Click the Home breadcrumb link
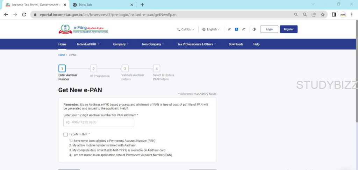Image resolution: width=358 pixels, height=170 pixels. [x=62, y=55]
